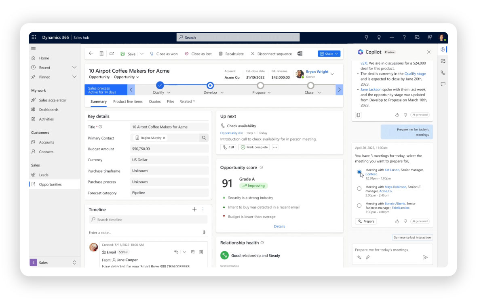Open more actions for Check availability
Image resolution: width=477 pixels, height=299 pixels.
pyautogui.click(x=275, y=147)
